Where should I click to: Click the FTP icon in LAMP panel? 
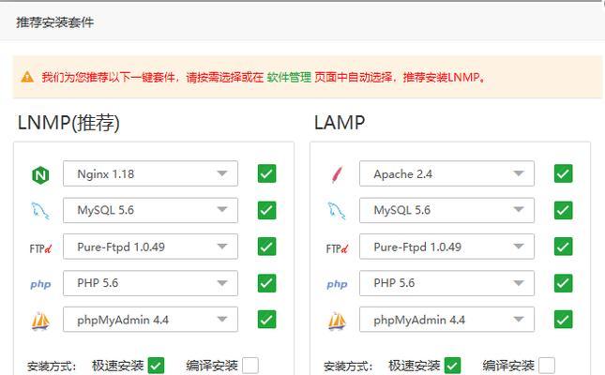[x=337, y=248]
